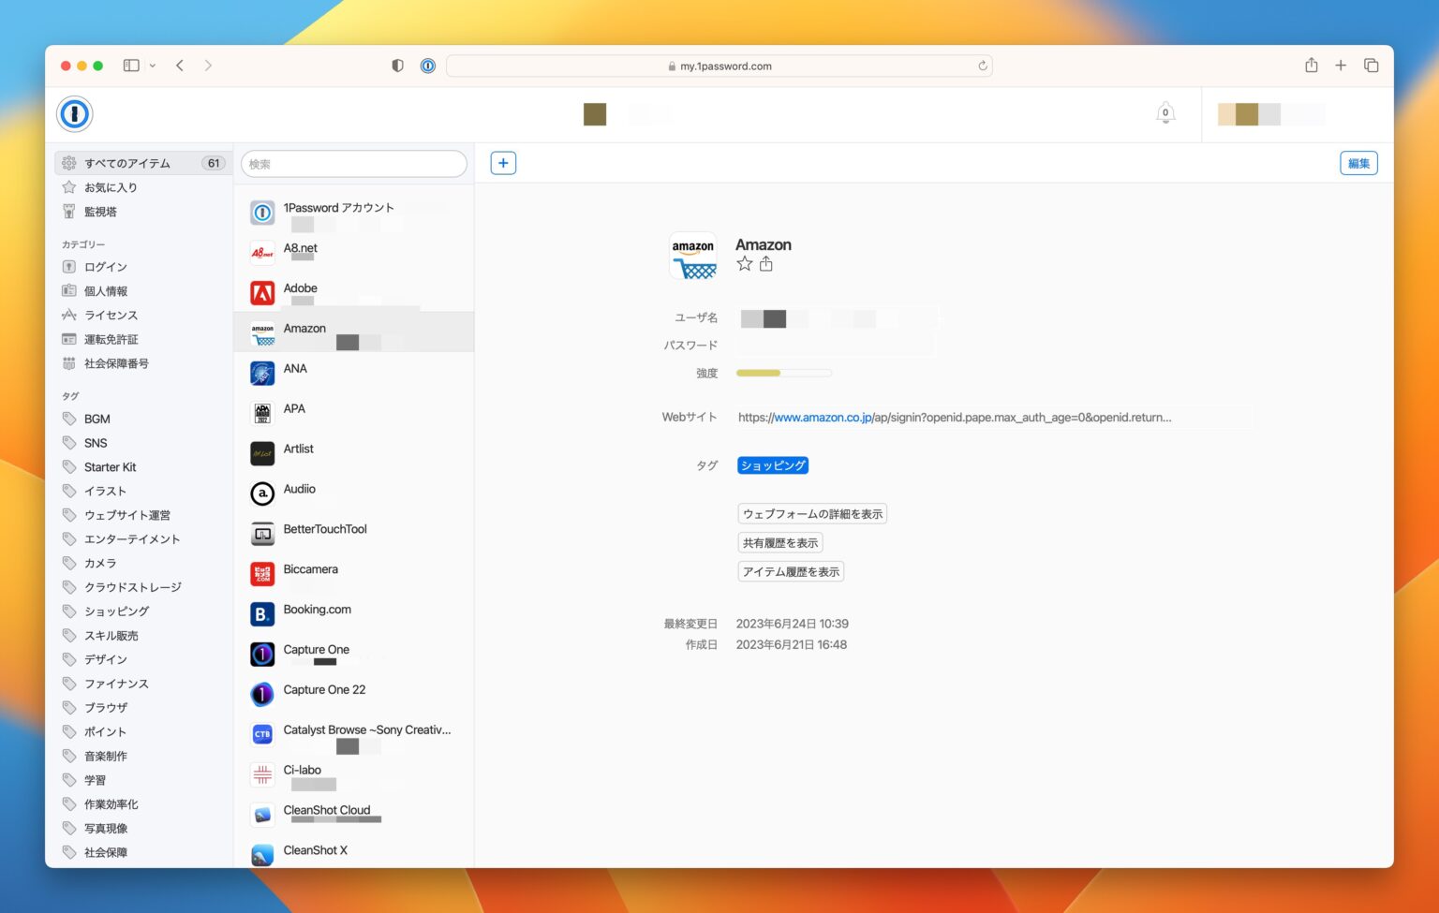Favorite Amazon by clicking the star
This screenshot has width=1439, height=913.
(744, 263)
